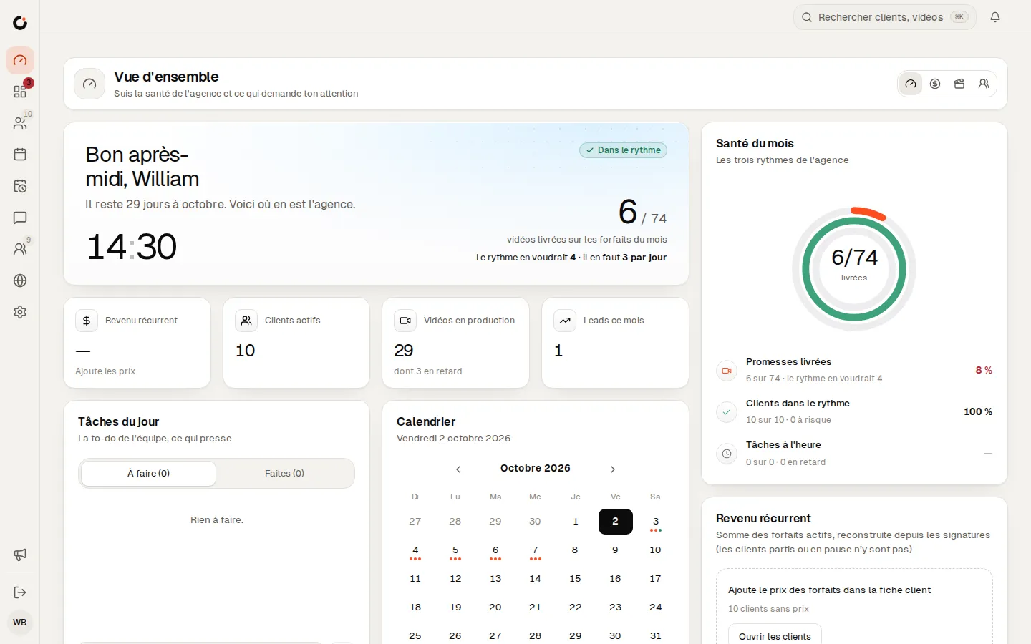Select October 15 in the calendar
Screen dimensions: 1031x644
coord(575,579)
